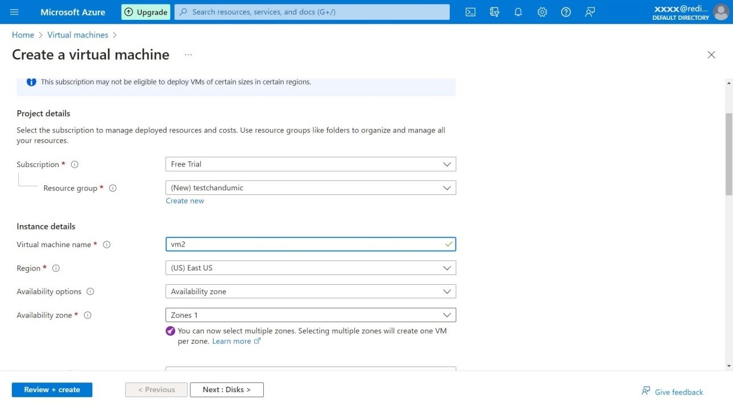
Task: Click the account avatar picture
Action: pyautogui.click(x=720, y=12)
